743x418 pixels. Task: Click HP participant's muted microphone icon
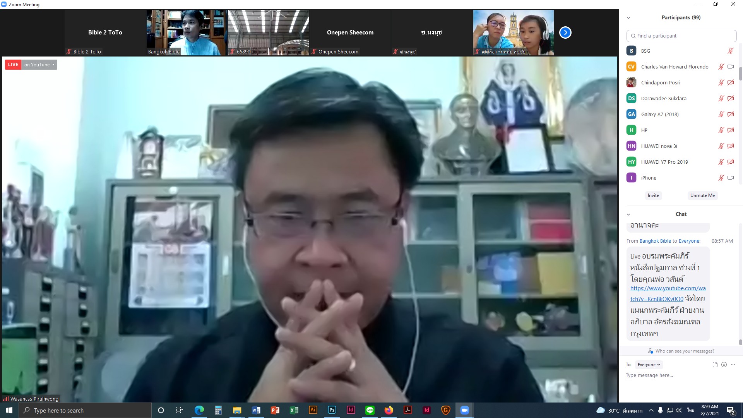[721, 130]
